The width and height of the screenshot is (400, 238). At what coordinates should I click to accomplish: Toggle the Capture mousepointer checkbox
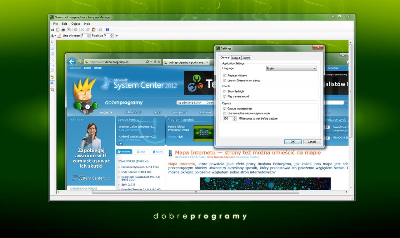(x=225, y=109)
